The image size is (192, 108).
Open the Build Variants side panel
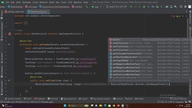click(x=2, y=88)
